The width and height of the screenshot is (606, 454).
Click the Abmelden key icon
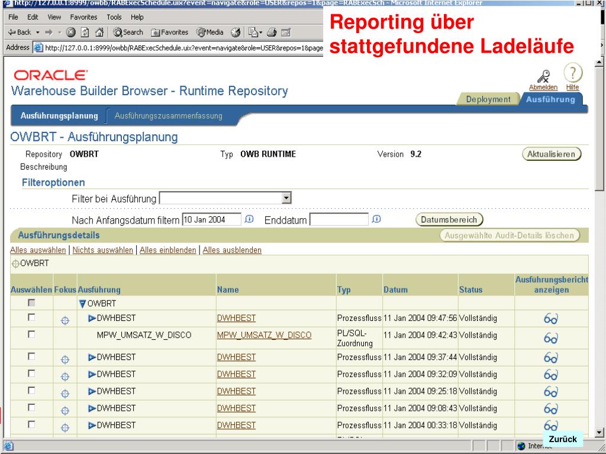[544, 76]
